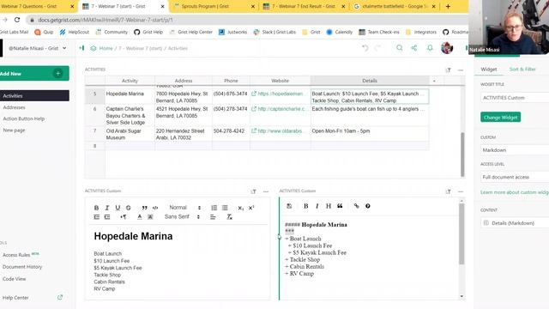Open the Hopedale Marina website link

click(x=281, y=94)
